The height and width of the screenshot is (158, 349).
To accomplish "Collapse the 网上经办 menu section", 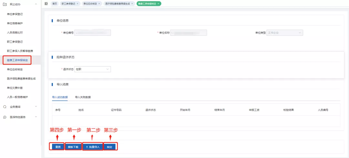I will pos(36,4).
